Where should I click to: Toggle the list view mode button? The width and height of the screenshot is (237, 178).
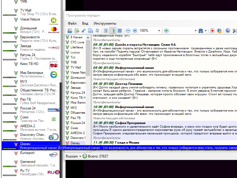pos(106,31)
